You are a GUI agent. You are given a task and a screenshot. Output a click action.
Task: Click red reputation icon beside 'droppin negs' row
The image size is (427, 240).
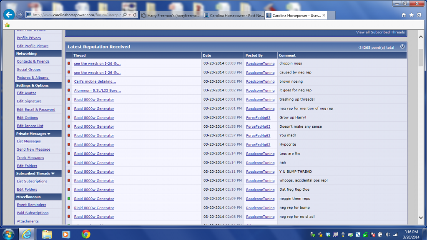(69, 63)
